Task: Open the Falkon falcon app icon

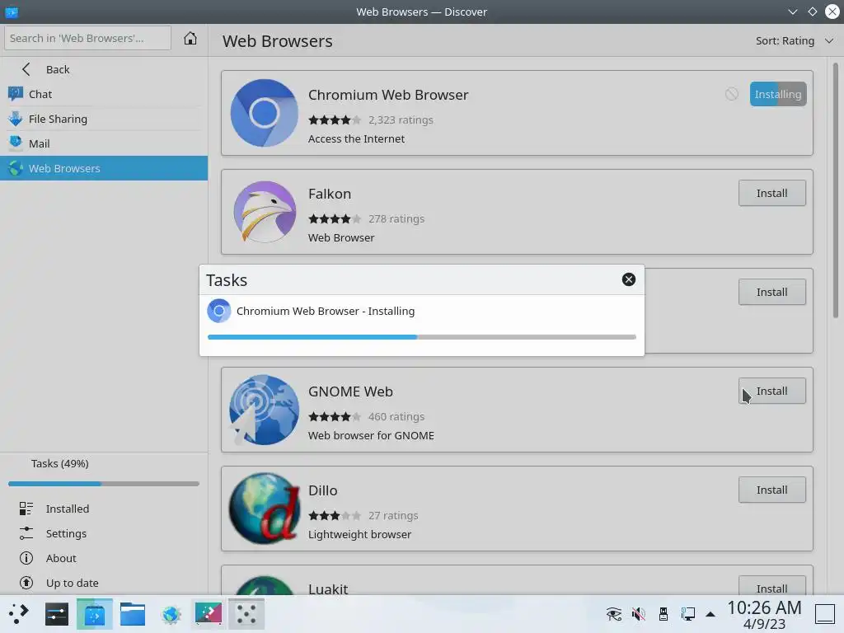Action: pyautogui.click(x=265, y=212)
